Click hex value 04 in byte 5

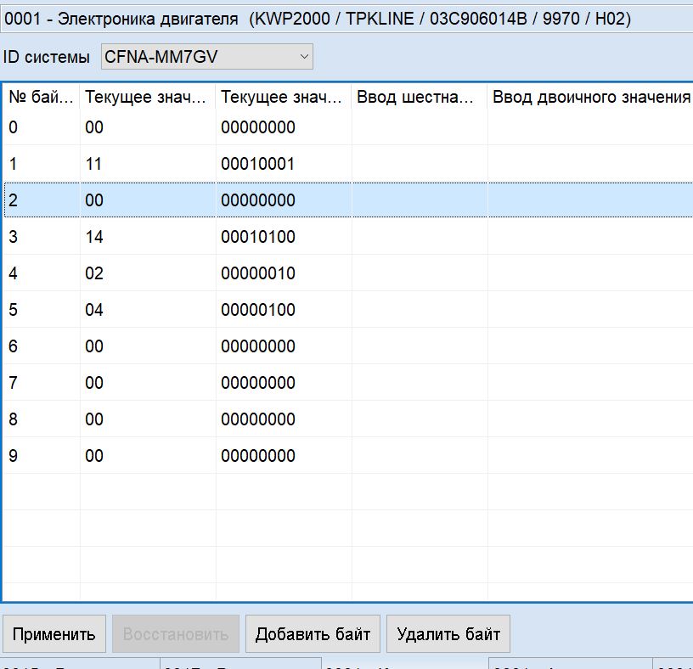coord(93,310)
